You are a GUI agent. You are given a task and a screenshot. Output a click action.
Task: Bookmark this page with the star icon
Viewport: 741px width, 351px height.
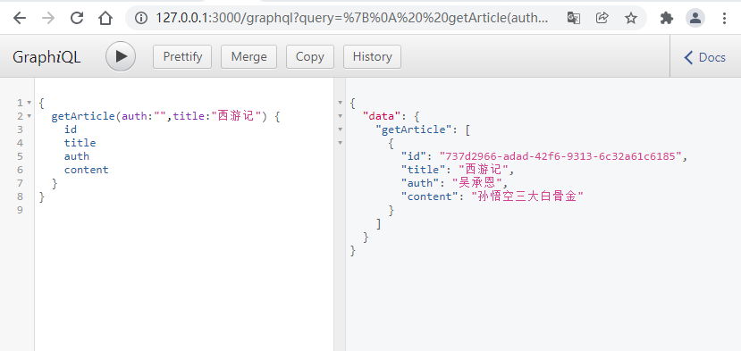point(631,18)
